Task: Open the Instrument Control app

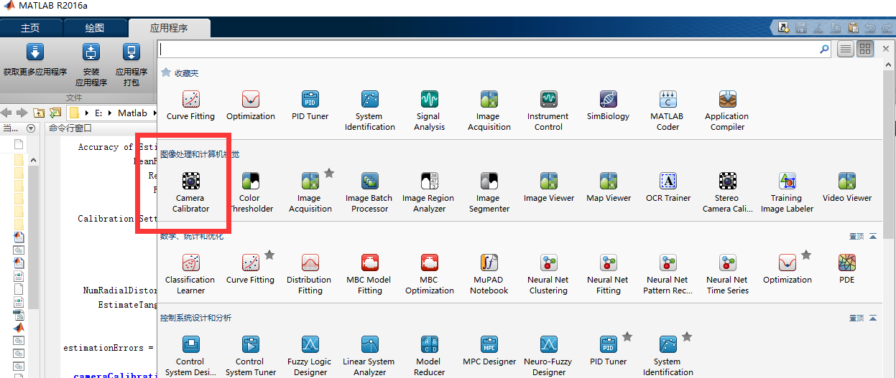Action: click(x=548, y=110)
